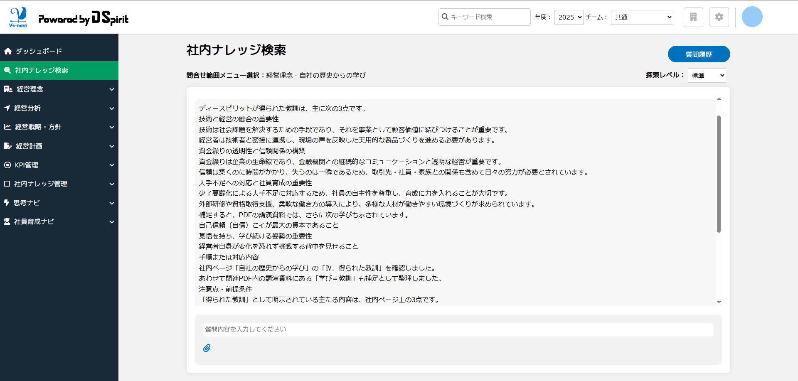
Task: Click the answer panel scrollbar thumb
Action: [x=719, y=174]
